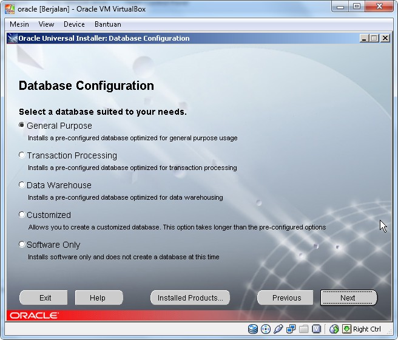The image size is (398, 340).
Task: Click the customized database description text
Action: [x=177, y=227]
